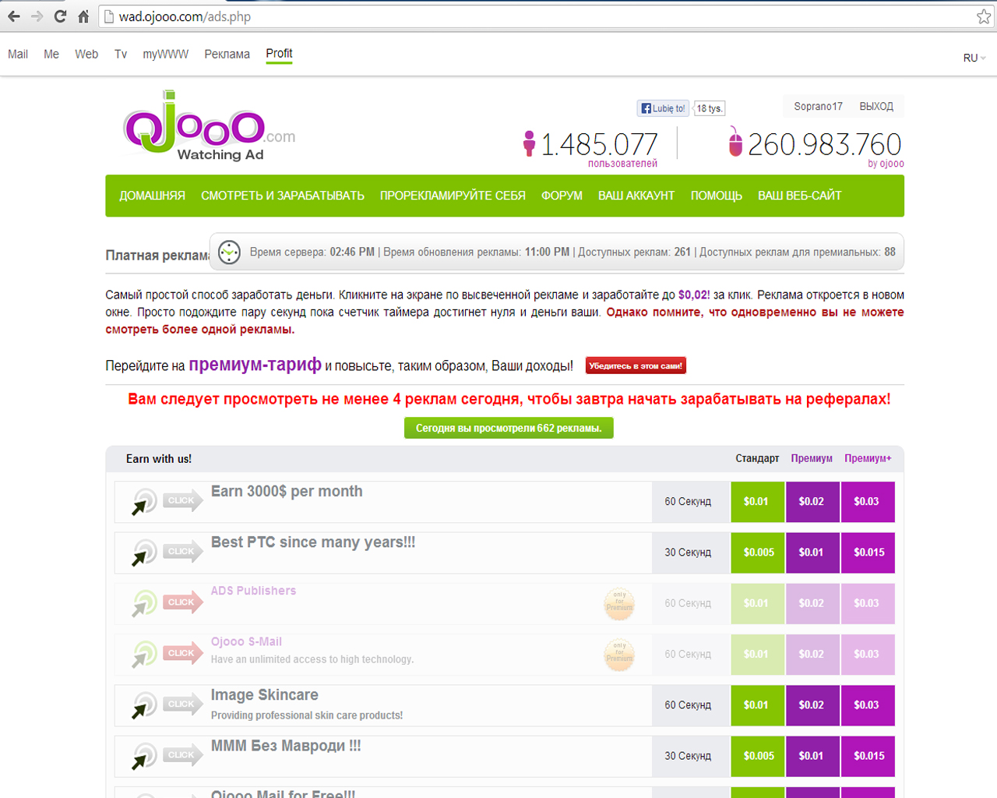Screen dimensions: 997x798
Task: Click the Soprano17 username link
Action: (x=818, y=106)
